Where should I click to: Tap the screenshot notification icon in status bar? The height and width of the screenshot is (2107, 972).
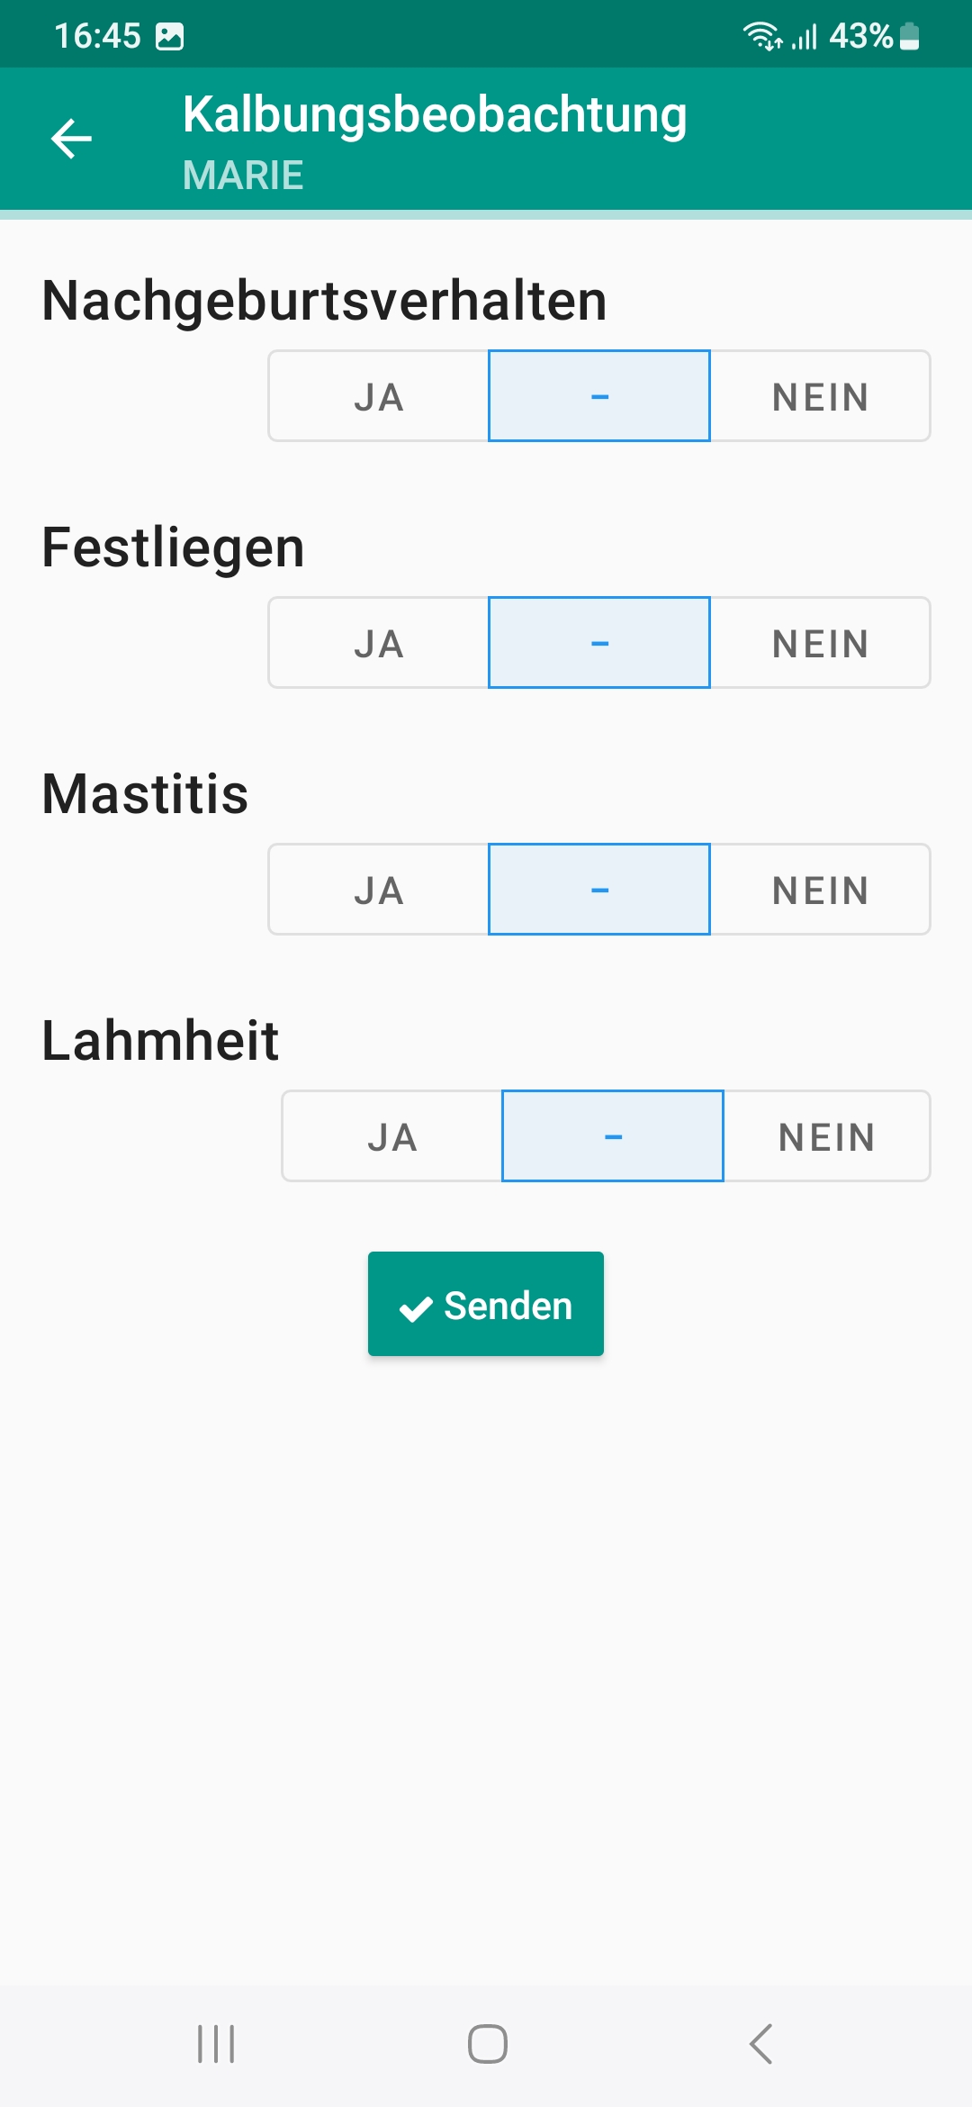(169, 37)
